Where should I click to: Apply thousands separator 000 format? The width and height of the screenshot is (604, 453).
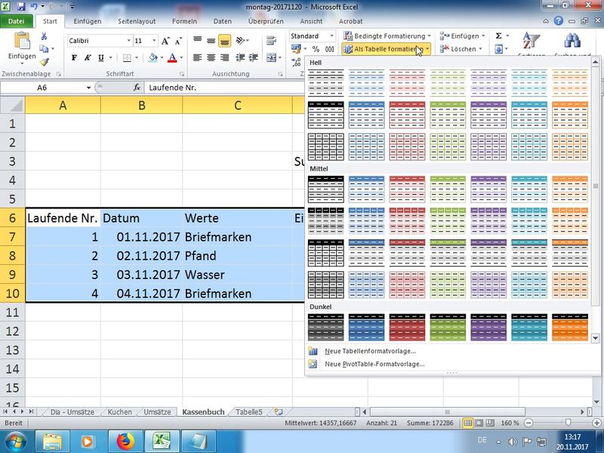click(x=330, y=49)
